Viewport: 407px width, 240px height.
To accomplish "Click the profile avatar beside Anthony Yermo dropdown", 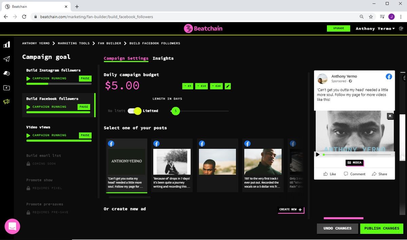I will (x=401, y=29).
